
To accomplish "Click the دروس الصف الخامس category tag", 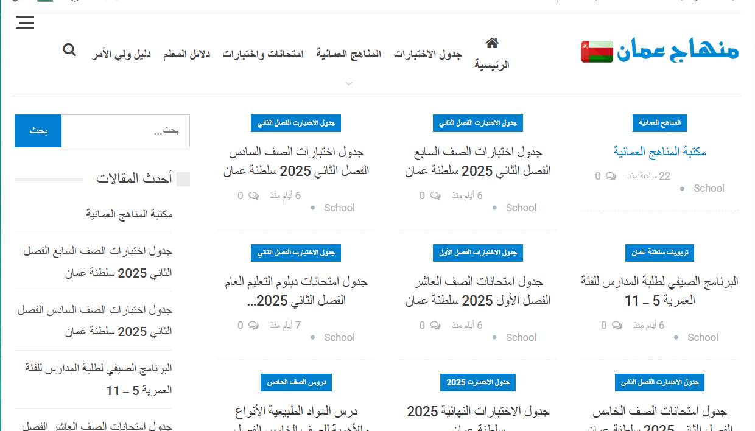I will click(x=296, y=382).
